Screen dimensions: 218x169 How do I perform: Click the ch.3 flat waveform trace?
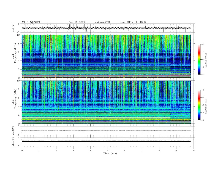coord(106,130)
